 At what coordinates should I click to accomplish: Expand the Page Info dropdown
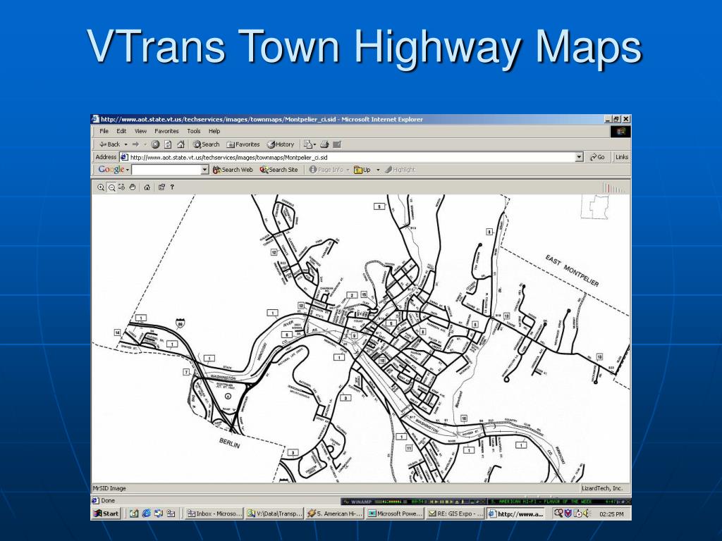point(348,170)
